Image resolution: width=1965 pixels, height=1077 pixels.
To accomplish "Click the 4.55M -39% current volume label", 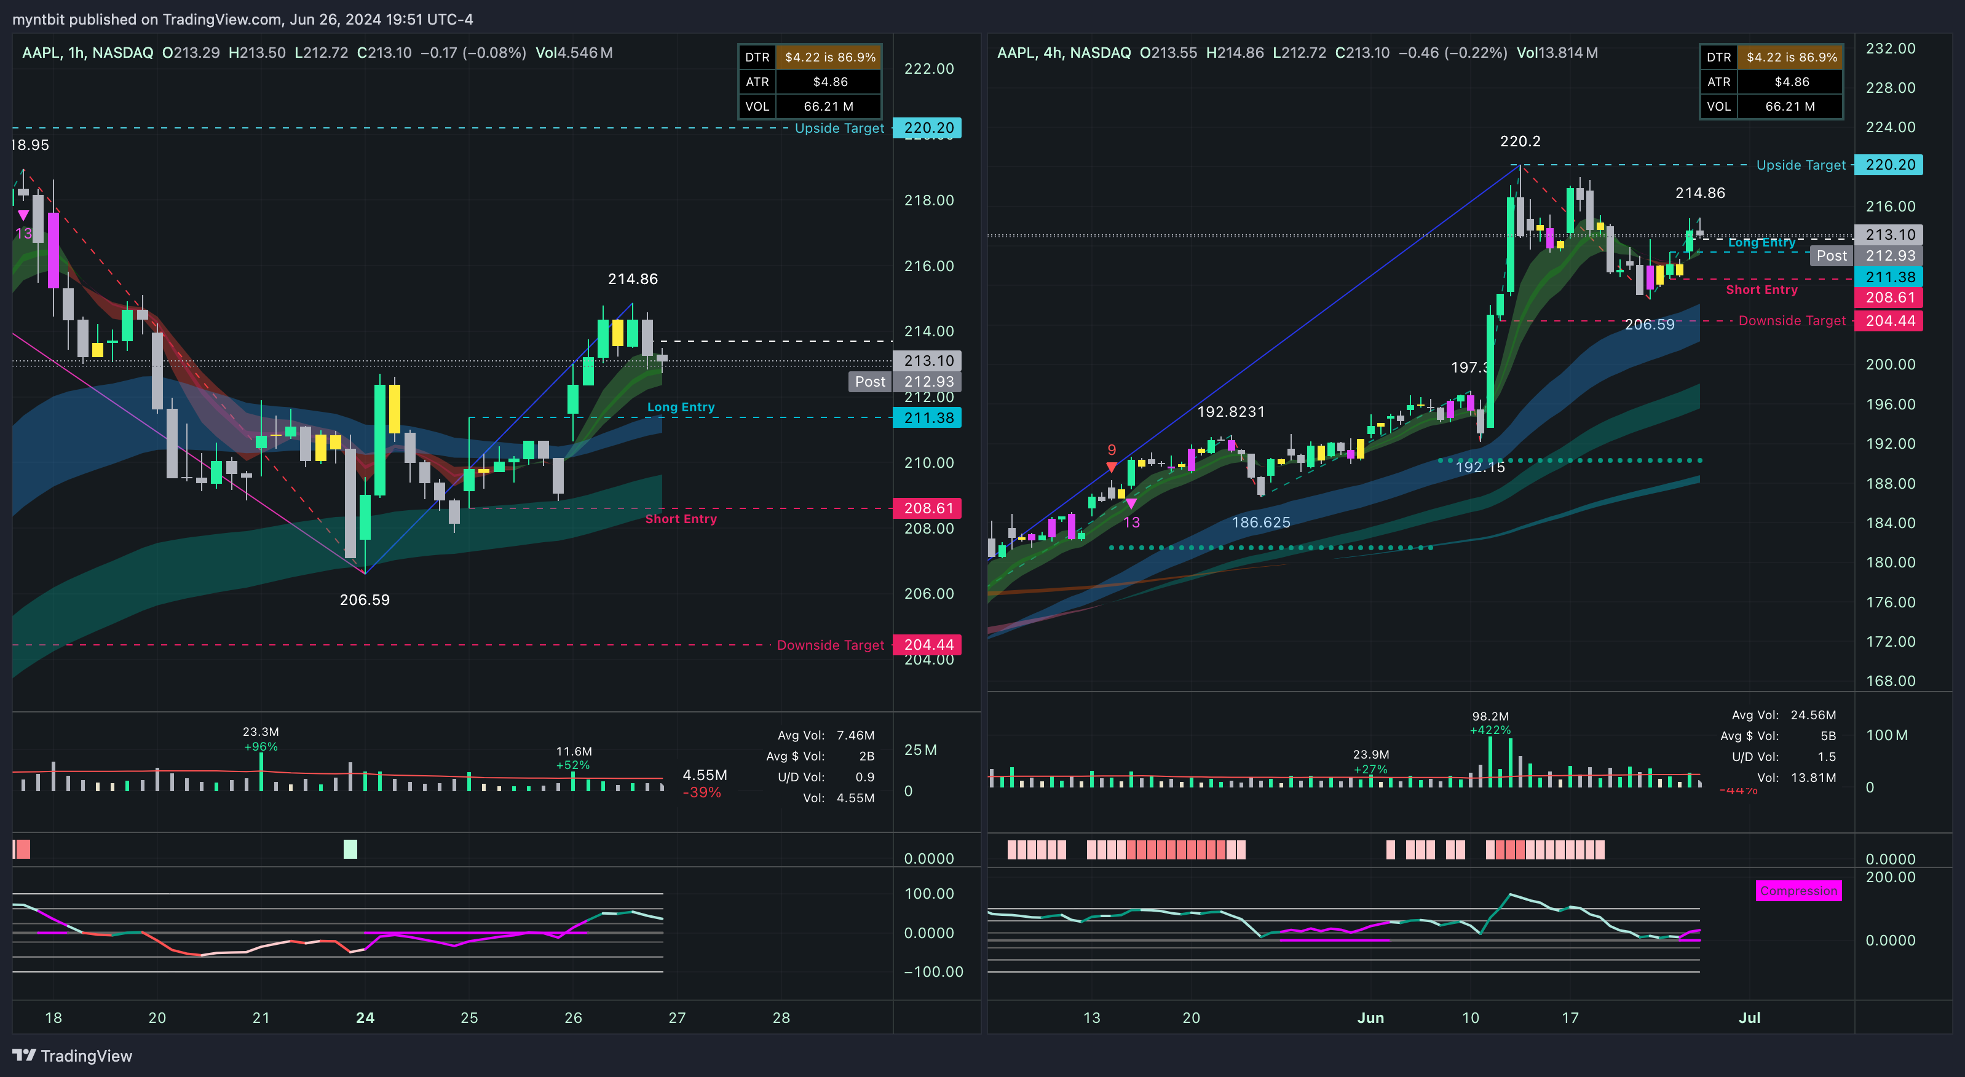I will tap(704, 783).
